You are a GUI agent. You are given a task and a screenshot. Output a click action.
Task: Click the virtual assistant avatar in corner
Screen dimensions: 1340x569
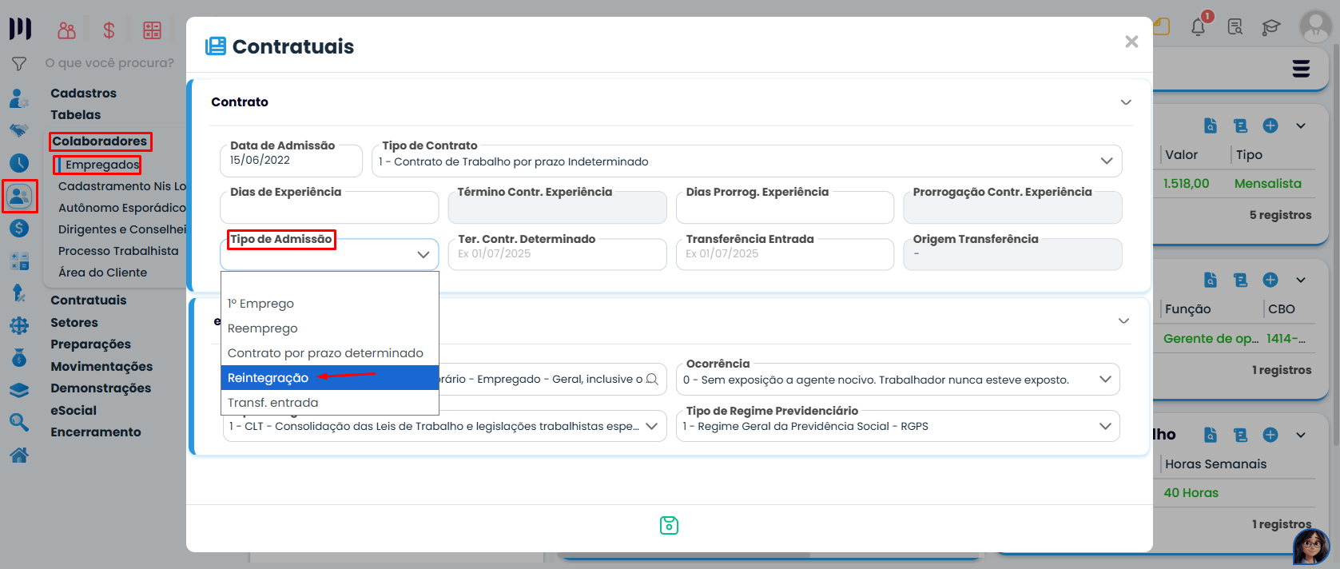pyautogui.click(x=1310, y=547)
